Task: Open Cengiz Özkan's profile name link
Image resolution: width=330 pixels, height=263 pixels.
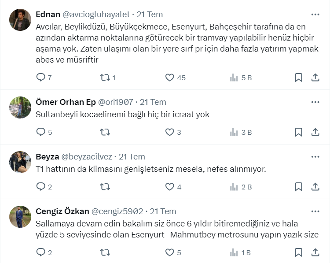Action: [62, 211]
